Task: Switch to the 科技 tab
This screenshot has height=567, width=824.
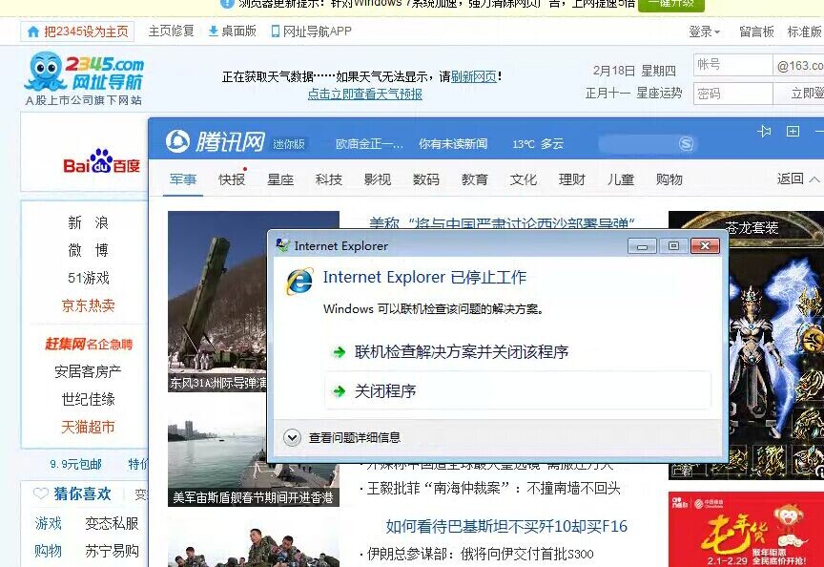Action: (329, 179)
